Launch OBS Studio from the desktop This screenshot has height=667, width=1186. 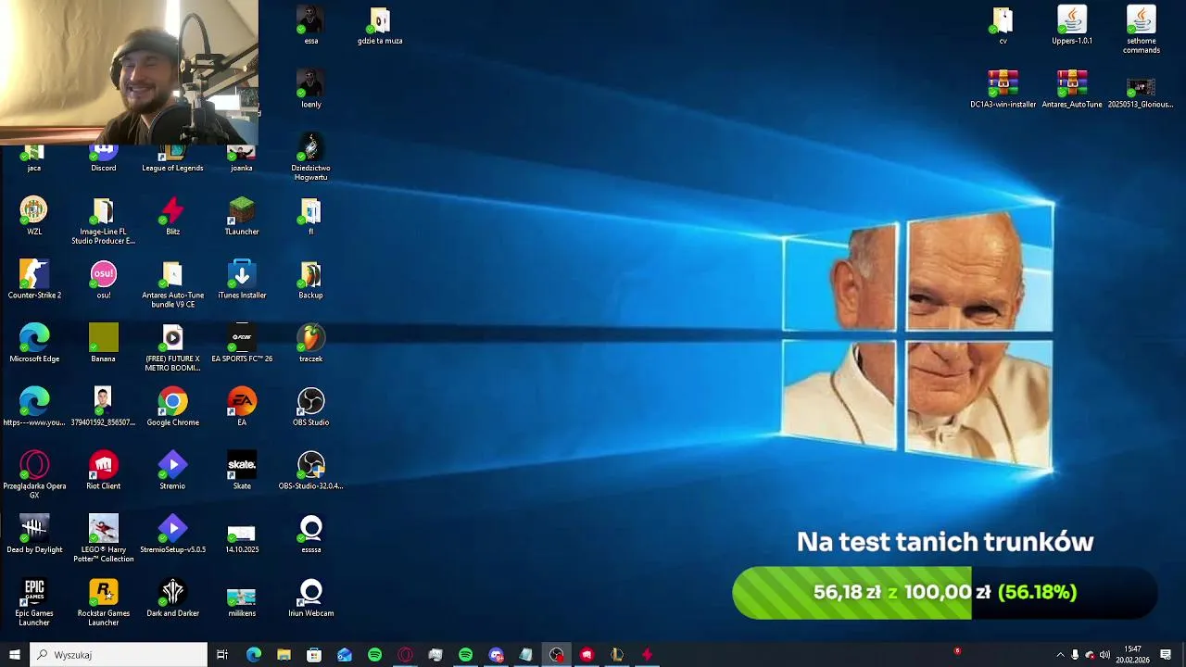point(310,407)
